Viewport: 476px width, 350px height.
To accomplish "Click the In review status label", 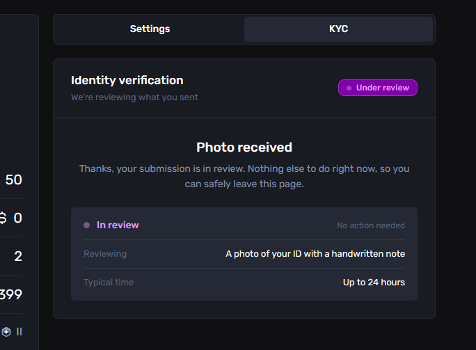I will [118, 225].
